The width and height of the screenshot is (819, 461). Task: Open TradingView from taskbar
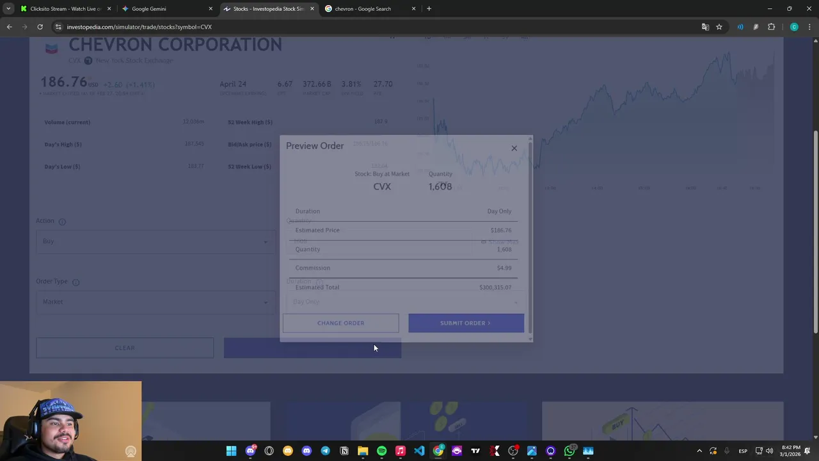click(x=475, y=451)
